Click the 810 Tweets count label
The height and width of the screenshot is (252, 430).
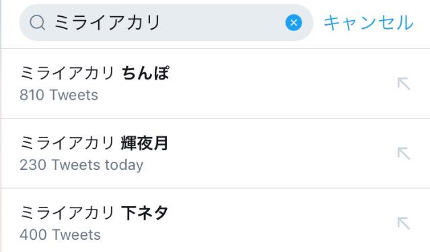click(59, 95)
